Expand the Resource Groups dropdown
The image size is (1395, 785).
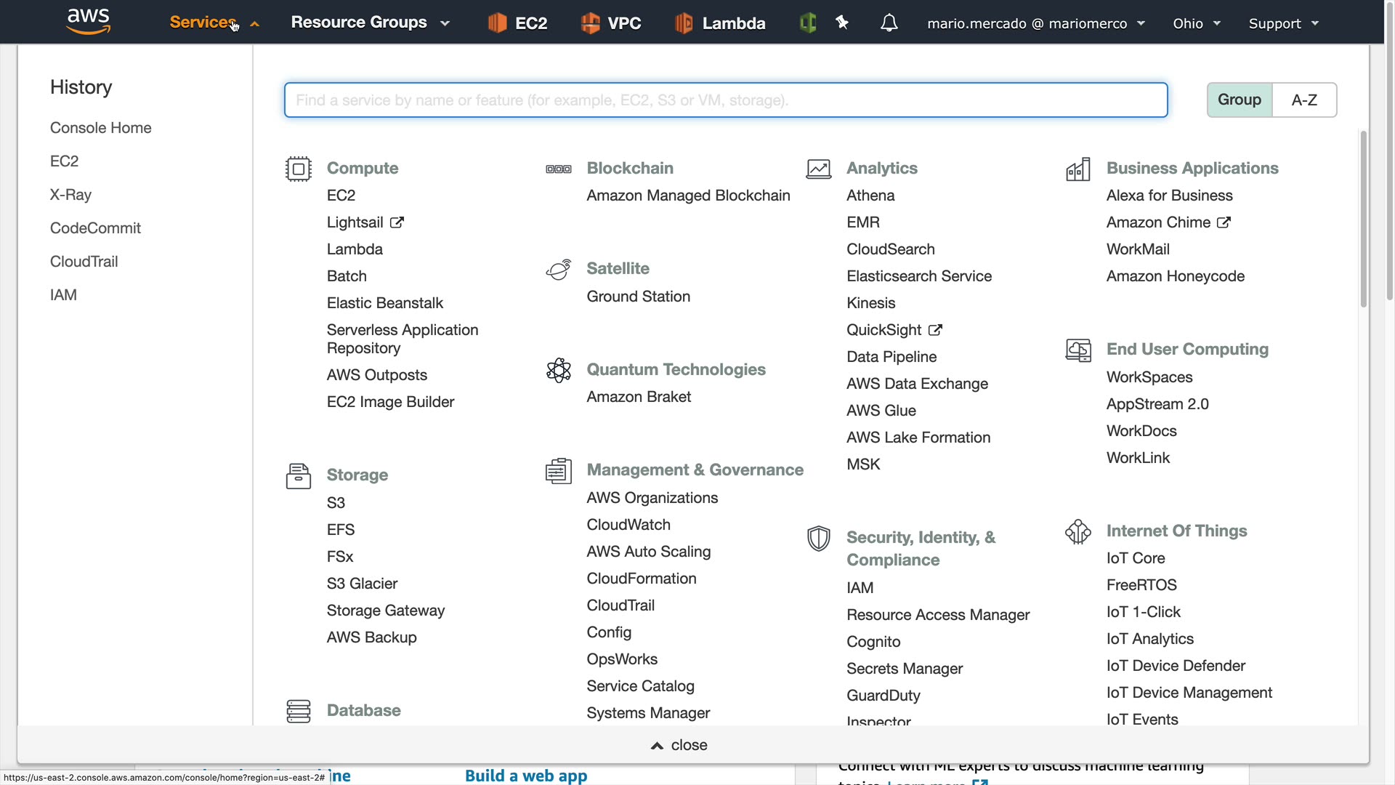click(x=370, y=23)
